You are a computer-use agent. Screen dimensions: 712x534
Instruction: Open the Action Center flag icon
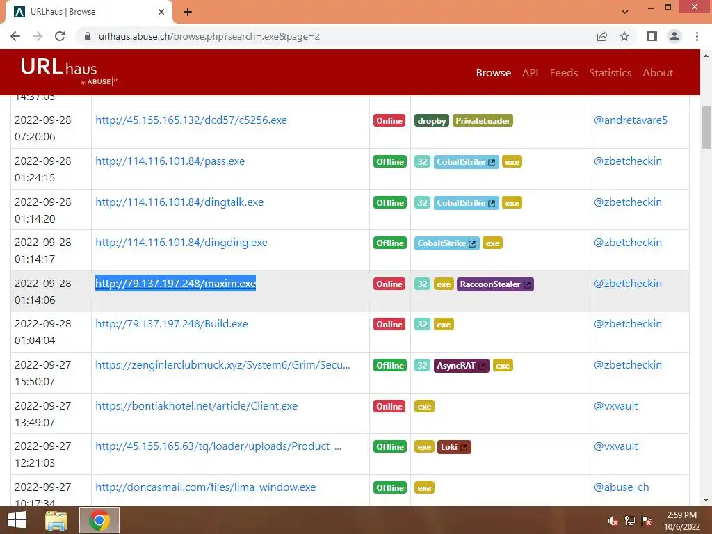[x=647, y=521]
